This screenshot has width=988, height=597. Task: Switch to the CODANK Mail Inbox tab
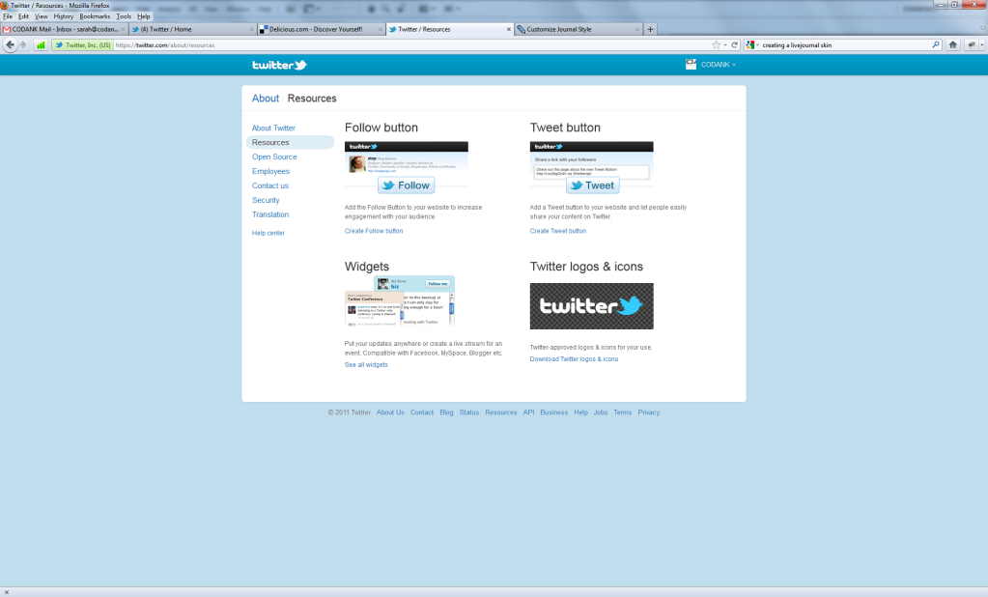coord(64,29)
